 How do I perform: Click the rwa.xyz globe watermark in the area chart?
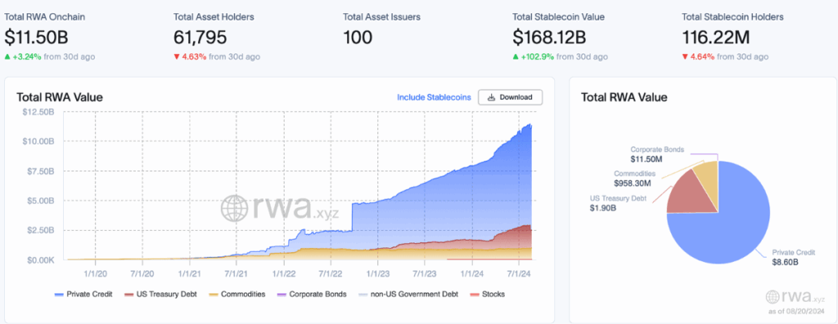[x=234, y=208]
